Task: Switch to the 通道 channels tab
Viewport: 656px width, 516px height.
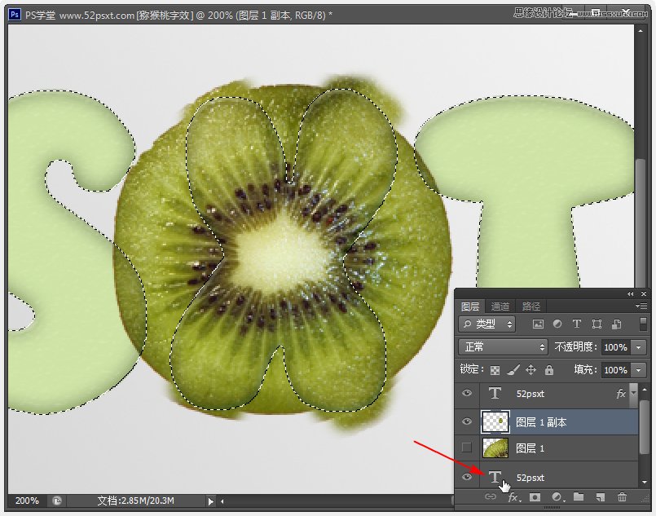Action: [500, 306]
